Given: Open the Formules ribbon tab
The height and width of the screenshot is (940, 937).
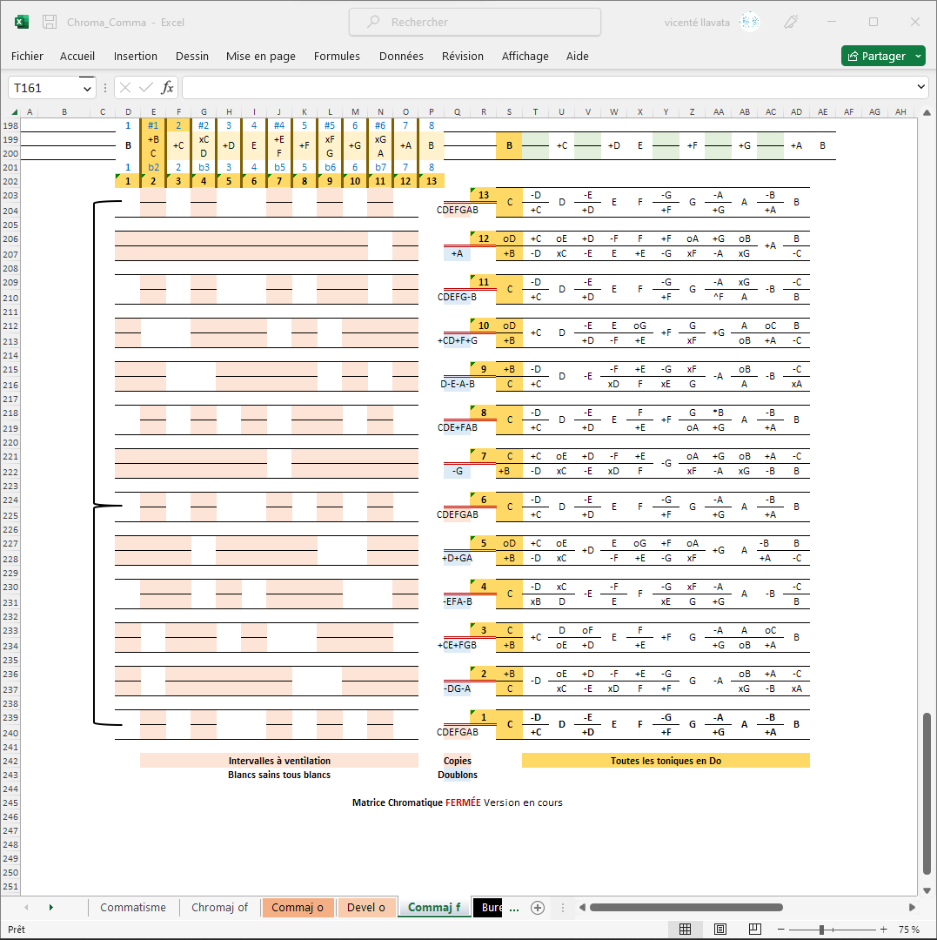Looking at the screenshot, I should pos(337,56).
